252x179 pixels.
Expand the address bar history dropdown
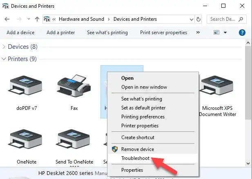point(192,20)
